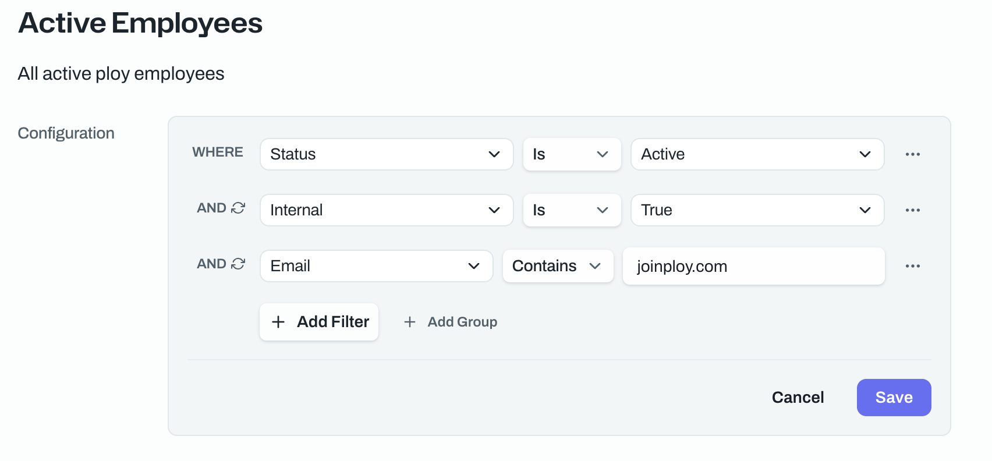Viewport: 992px width, 461px height.
Task: Click the joinploy.com text input field
Action: [753, 266]
